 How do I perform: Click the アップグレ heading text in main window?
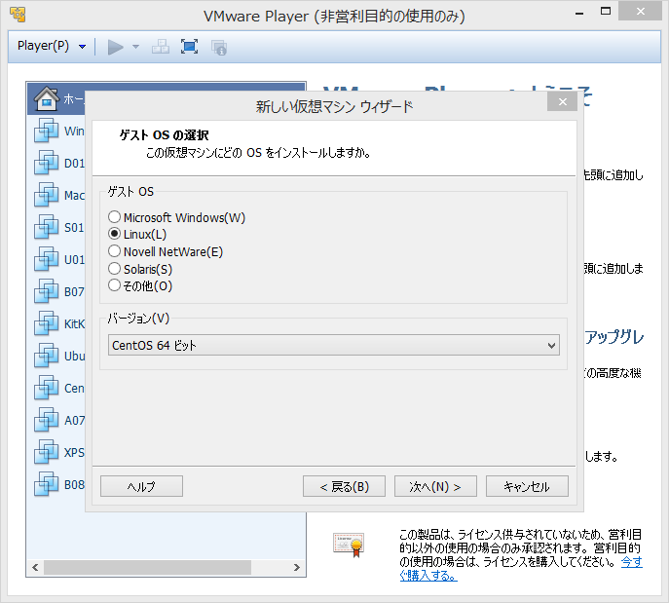pyautogui.click(x=613, y=337)
